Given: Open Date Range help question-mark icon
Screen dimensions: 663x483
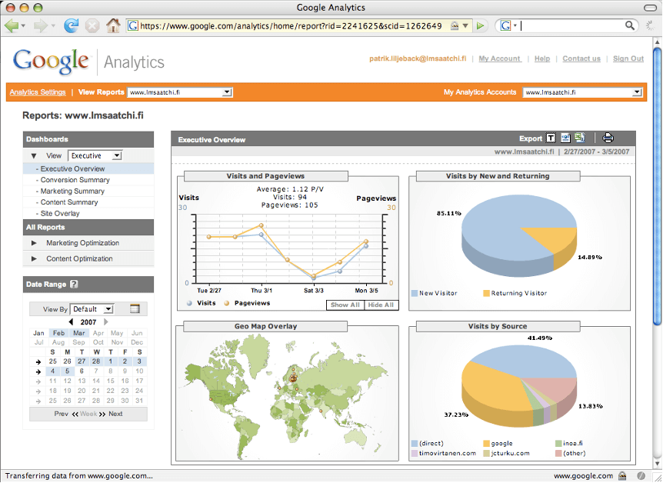Looking at the screenshot, I should point(74,285).
